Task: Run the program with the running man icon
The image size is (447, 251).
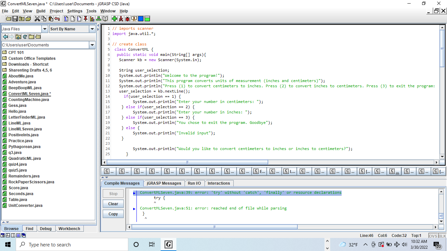Action: 121,19
